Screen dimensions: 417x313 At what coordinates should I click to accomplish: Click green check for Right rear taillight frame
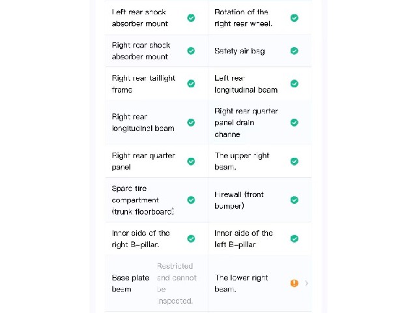point(191,83)
